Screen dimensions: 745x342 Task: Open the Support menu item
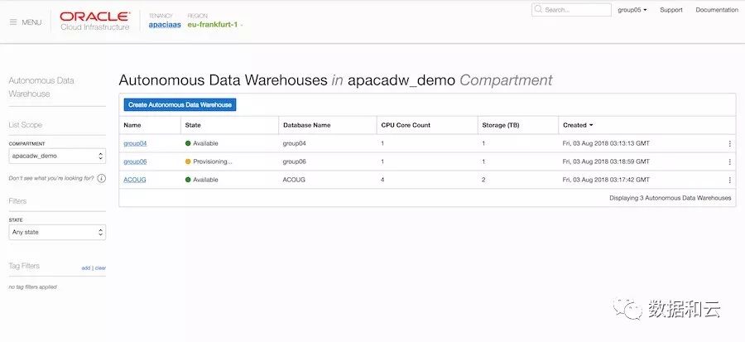(x=671, y=10)
